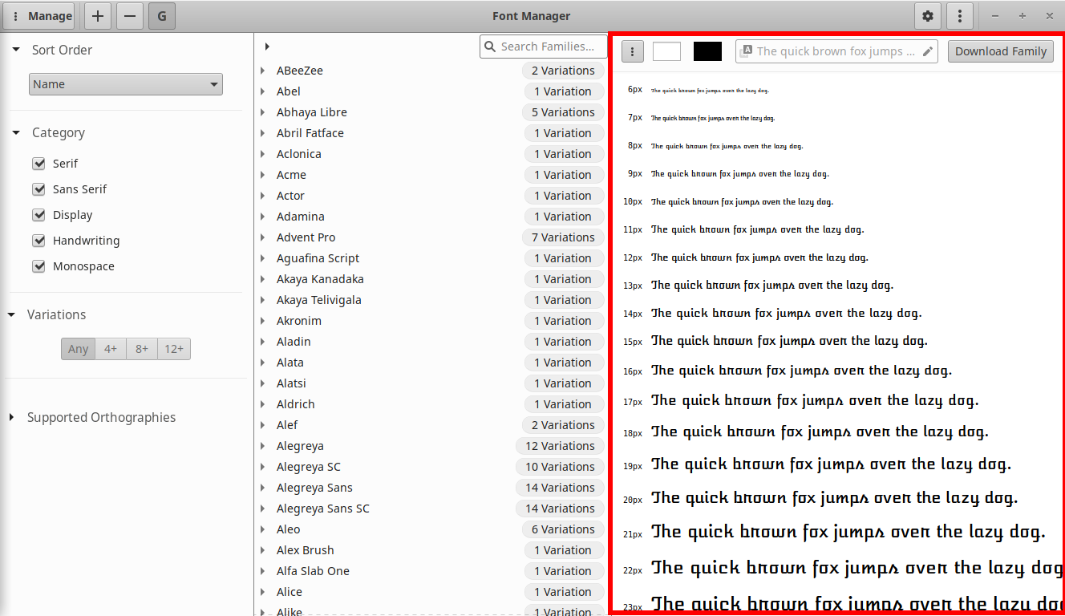
Task: Select the Aldrich font row
Action: [431, 404]
